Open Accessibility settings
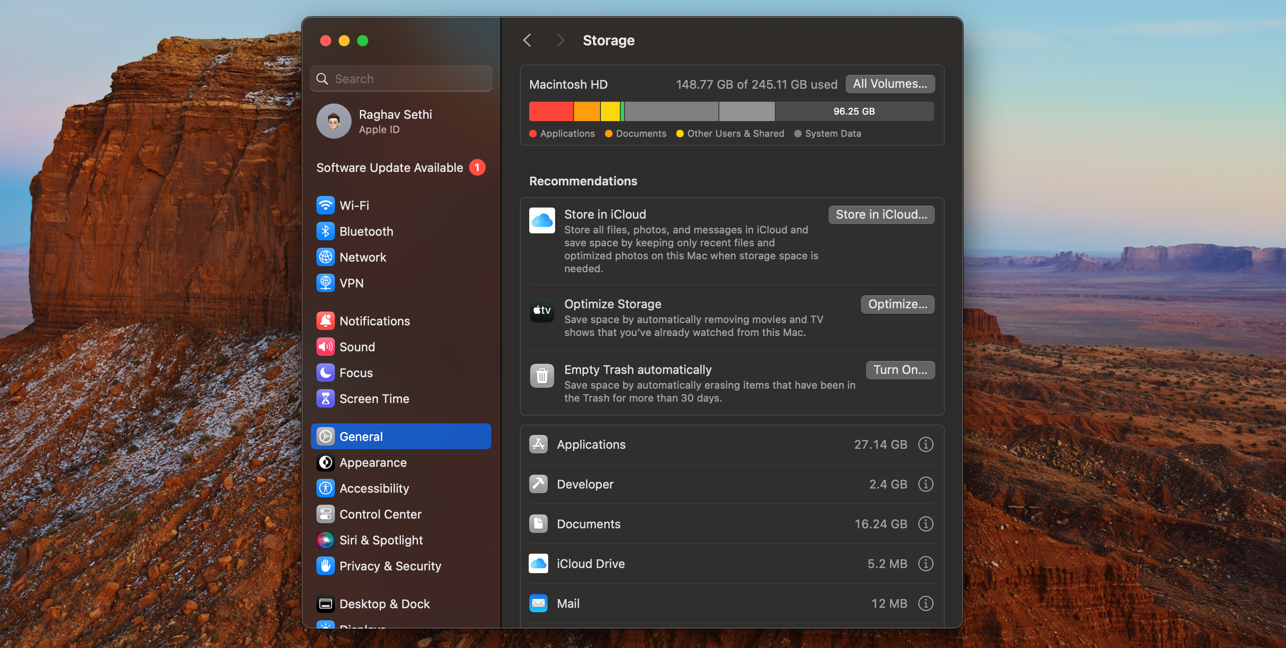Viewport: 1286px width, 648px height. tap(374, 489)
